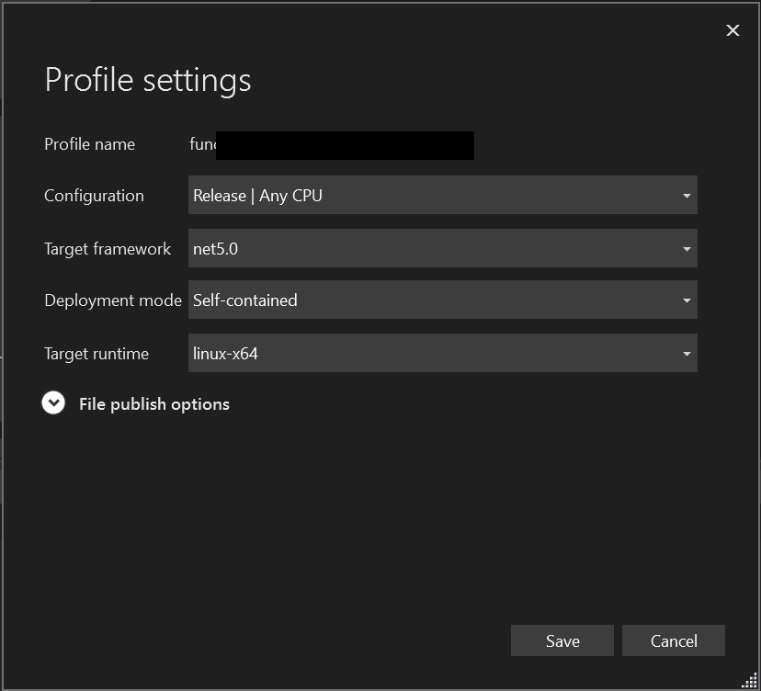The image size is (761, 691).
Task: Click the Profile name input field
Action: [x=331, y=144]
